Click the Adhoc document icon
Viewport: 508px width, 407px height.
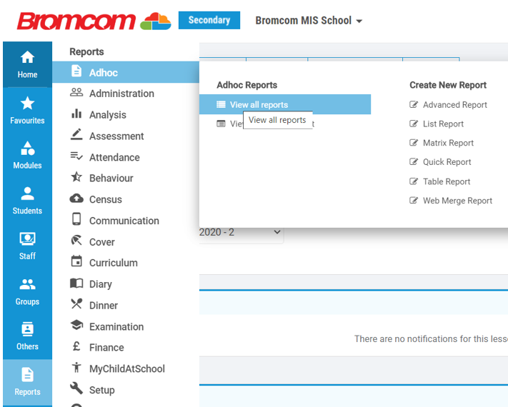[76, 71]
